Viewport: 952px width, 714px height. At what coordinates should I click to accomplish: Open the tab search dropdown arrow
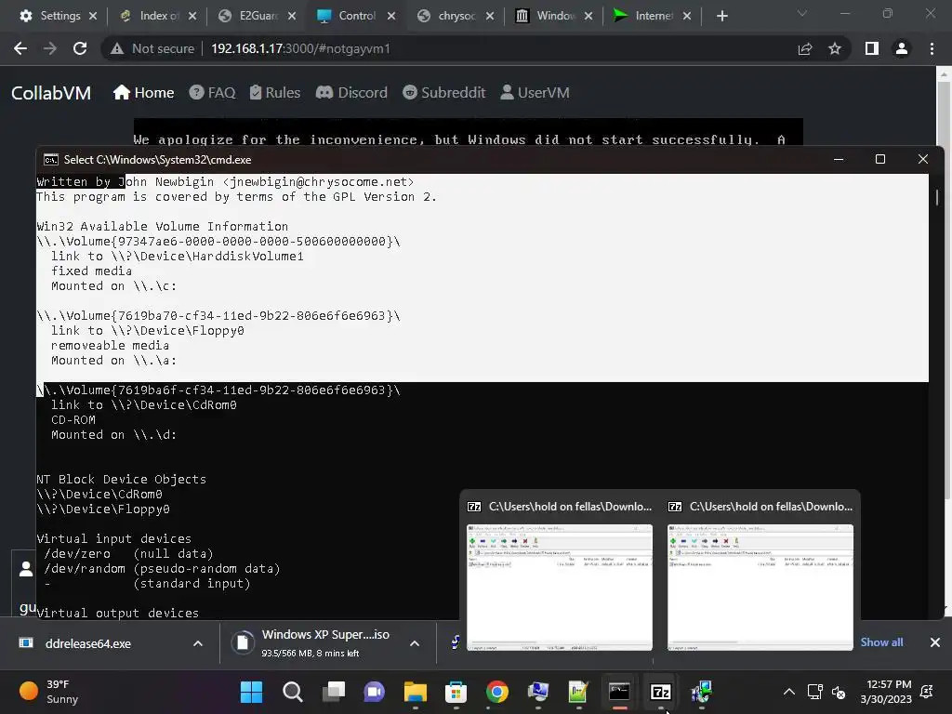[x=802, y=13]
